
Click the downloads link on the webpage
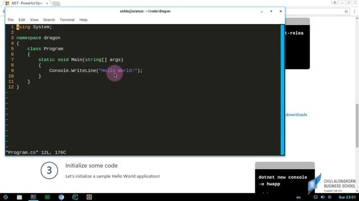tap(296, 114)
